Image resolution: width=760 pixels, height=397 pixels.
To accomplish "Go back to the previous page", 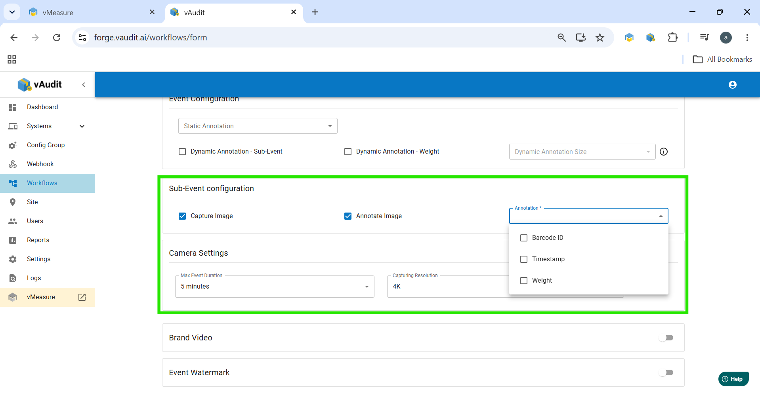I will (14, 38).
